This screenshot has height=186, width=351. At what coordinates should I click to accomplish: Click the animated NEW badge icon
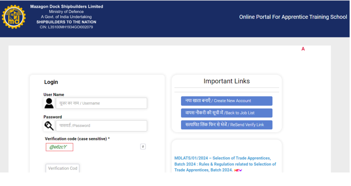(238, 170)
